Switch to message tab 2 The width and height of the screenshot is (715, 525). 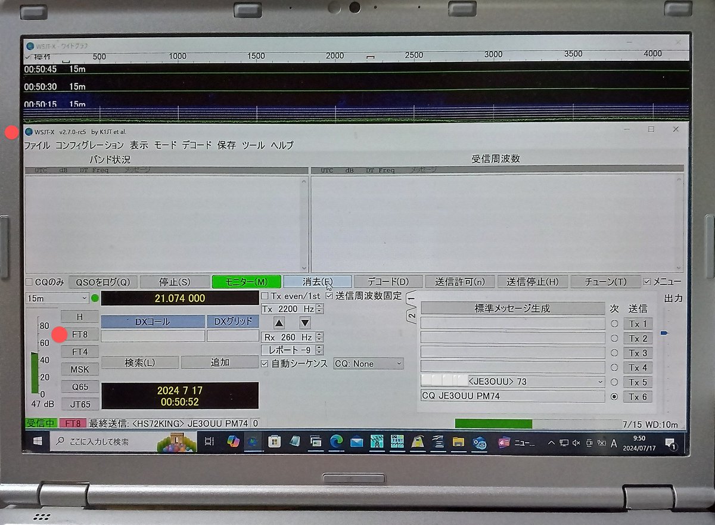click(x=412, y=315)
